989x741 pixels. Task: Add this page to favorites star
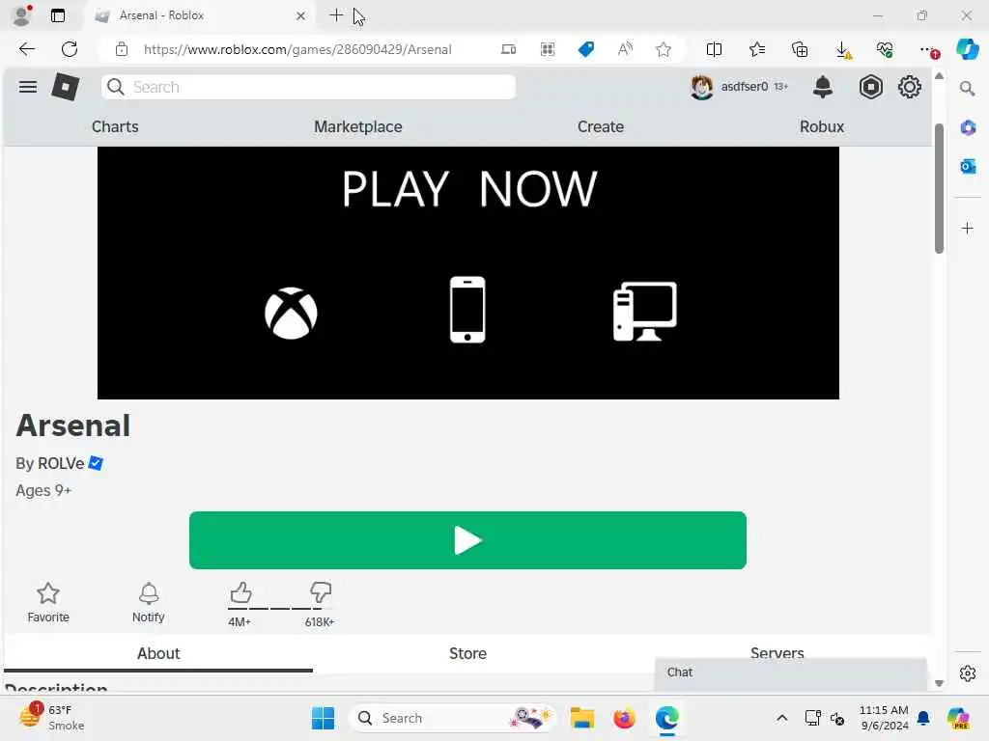(x=663, y=49)
